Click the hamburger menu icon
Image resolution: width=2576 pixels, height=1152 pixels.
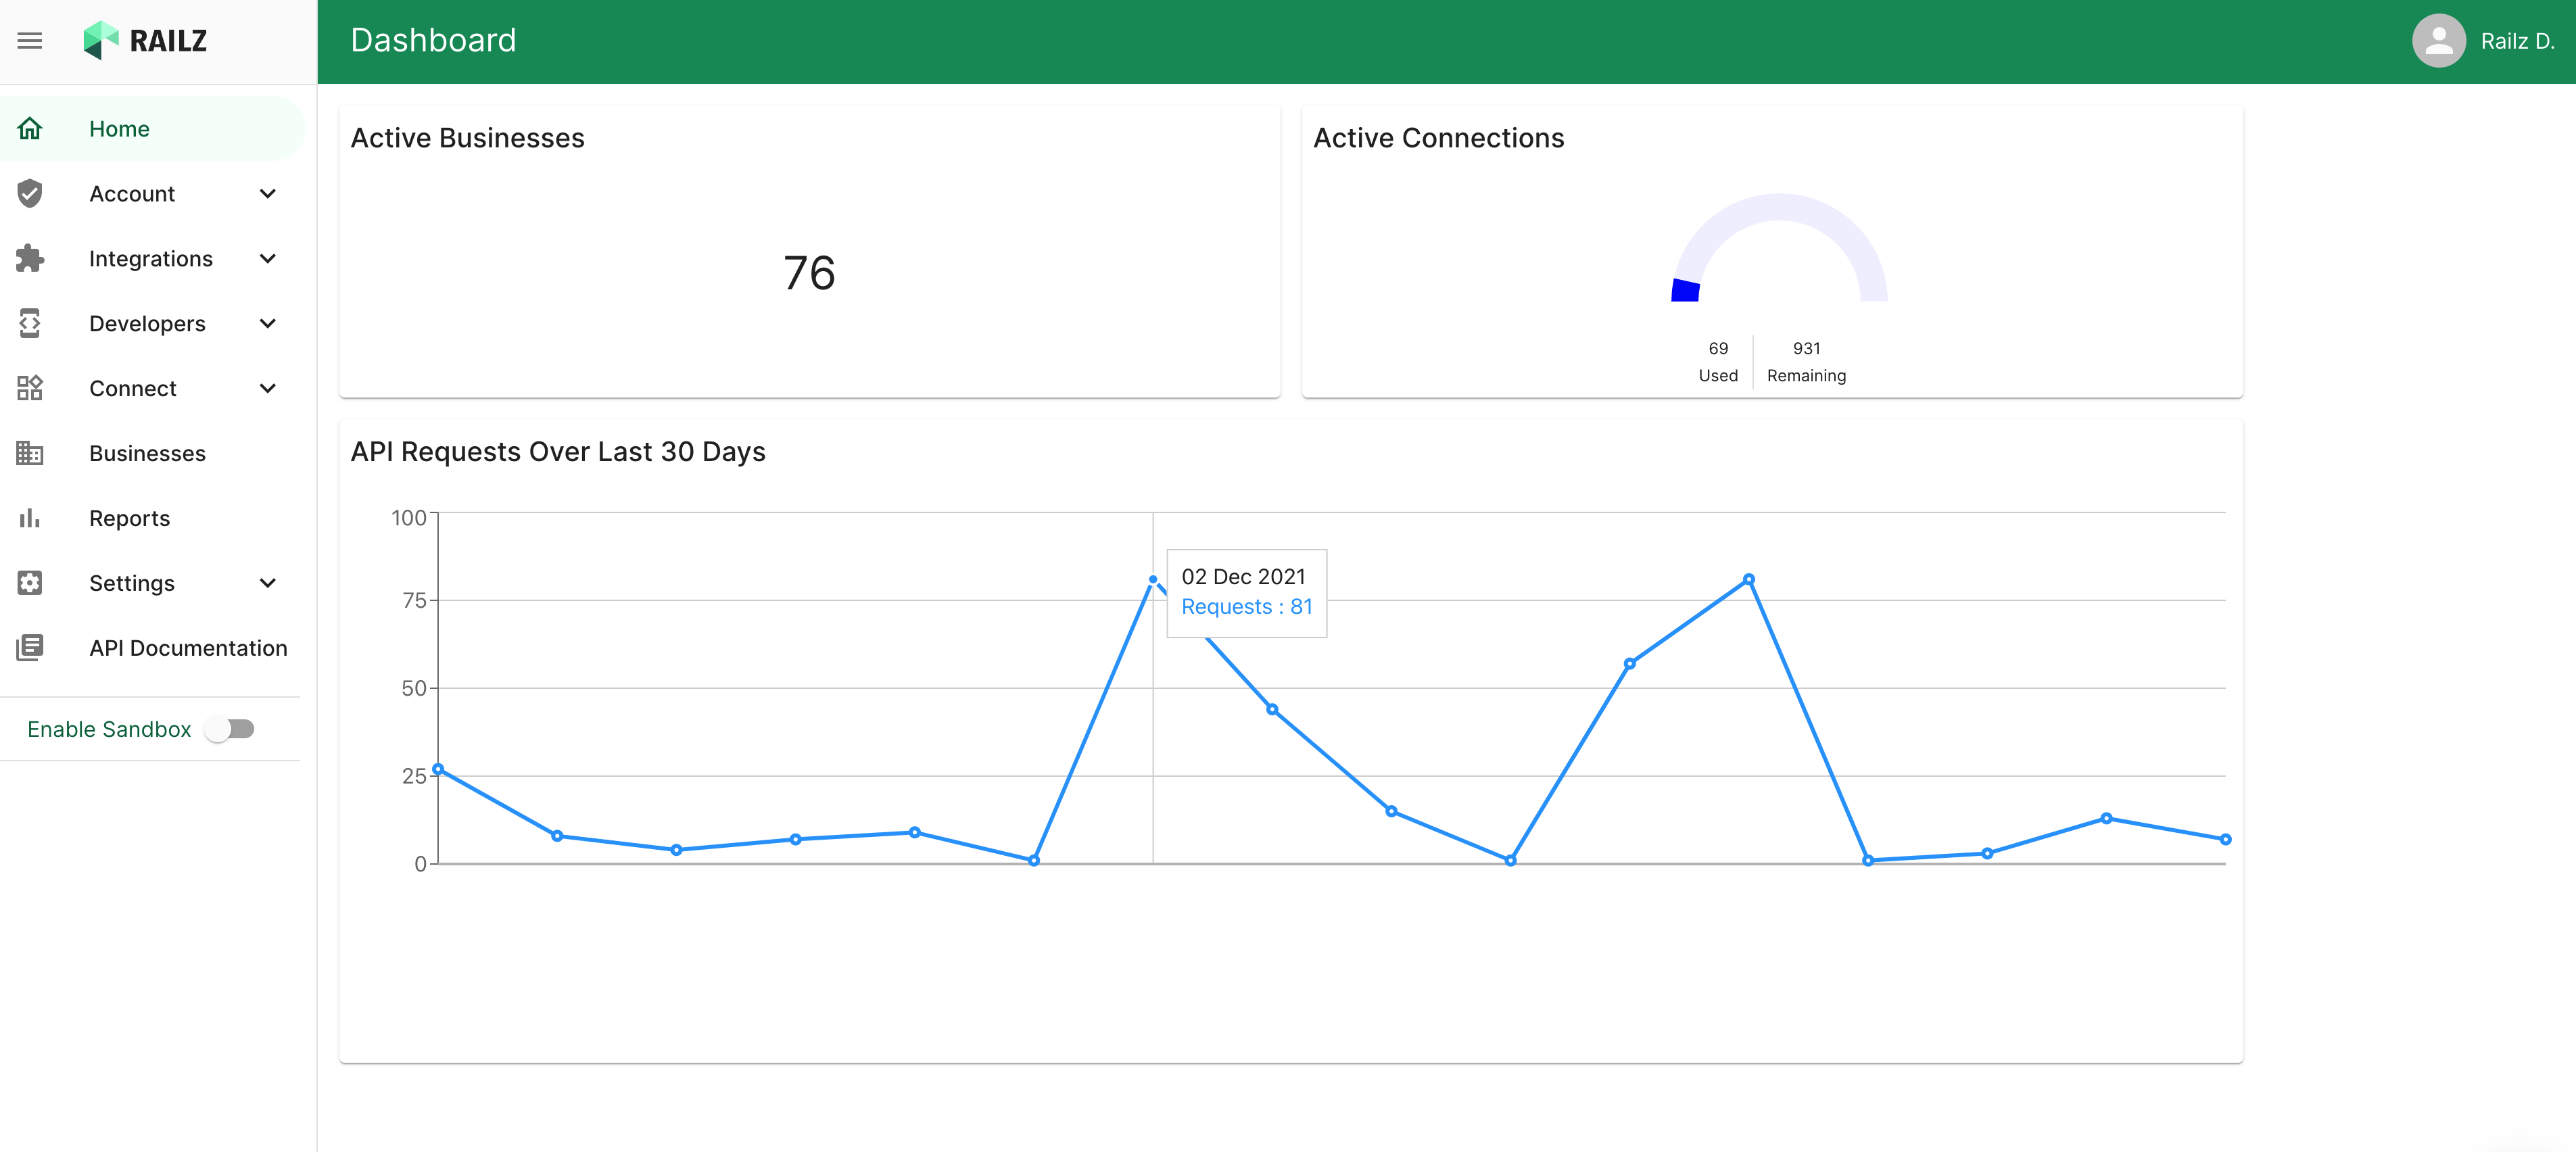[x=30, y=41]
